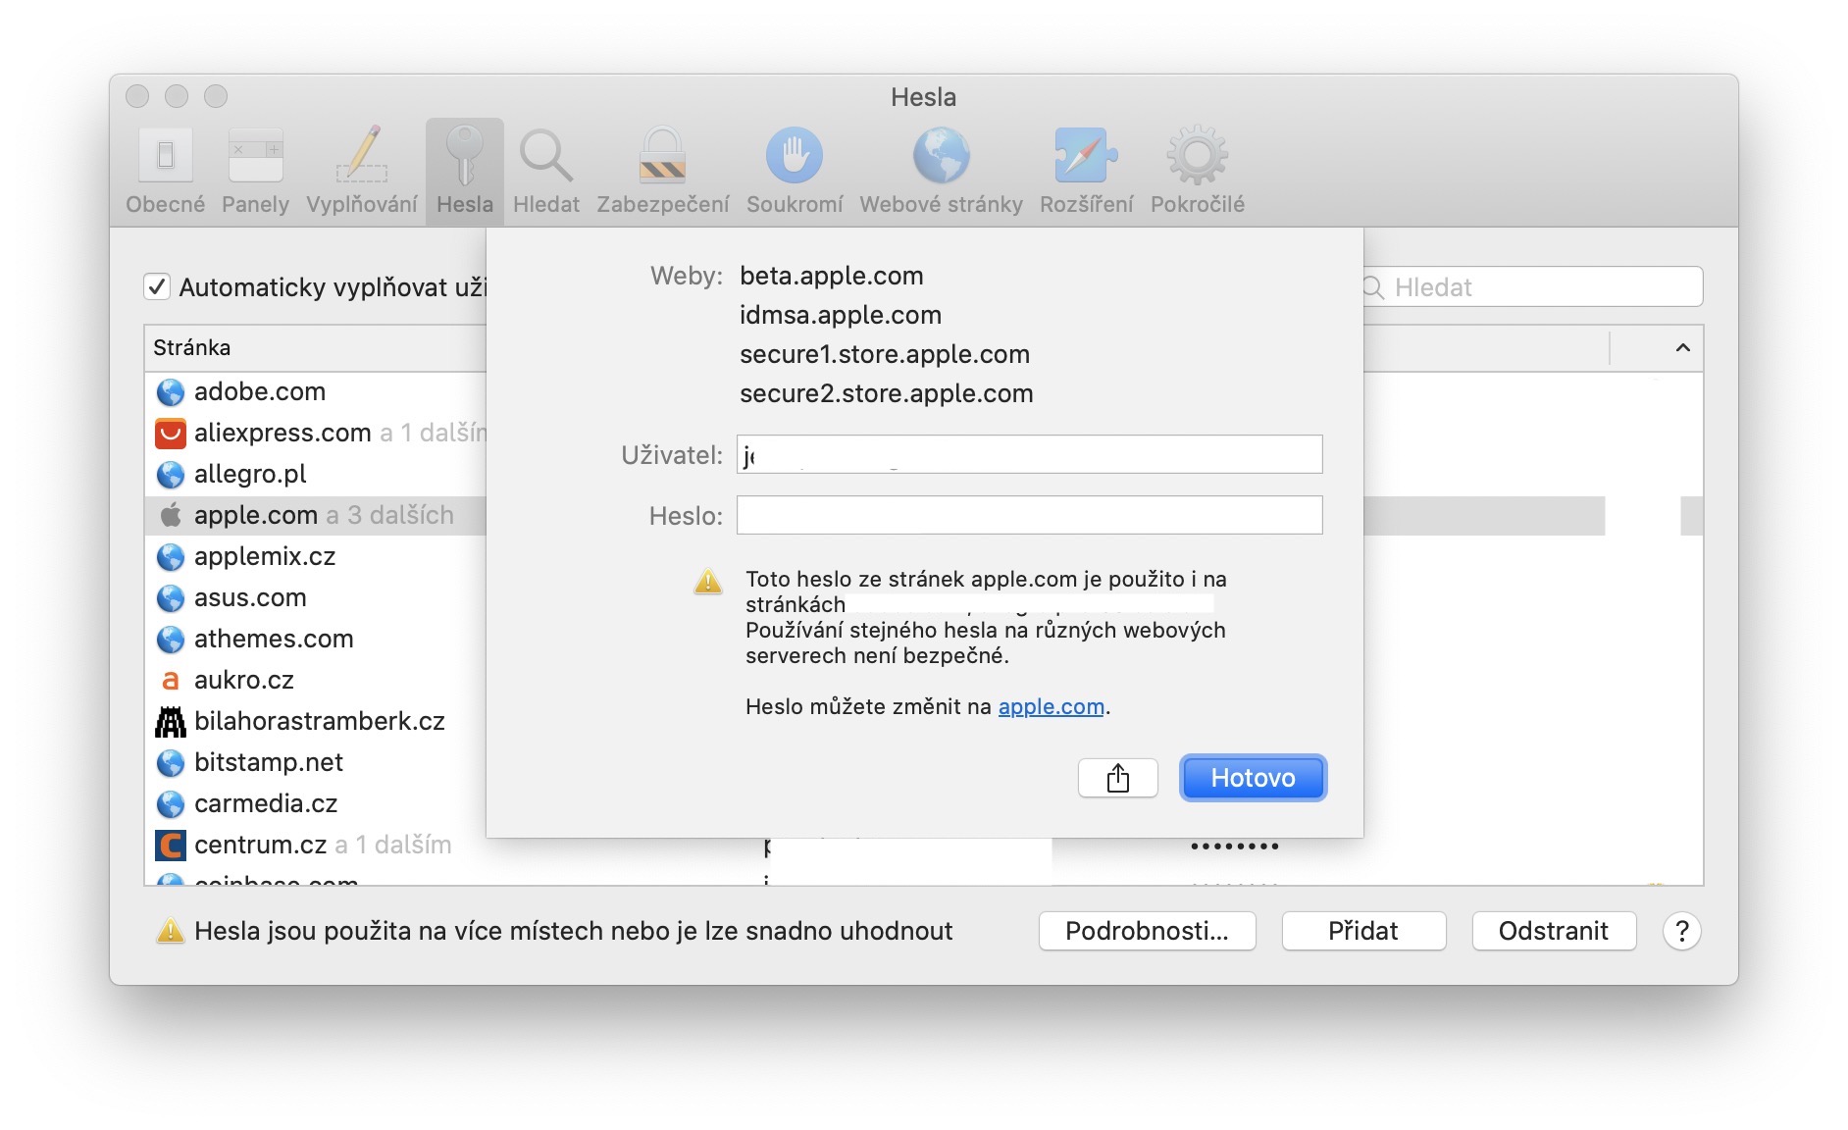Image resolution: width=1848 pixels, height=1130 pixels.
Task: Switch to the Obecné tab label
Action: pos(166,204)
